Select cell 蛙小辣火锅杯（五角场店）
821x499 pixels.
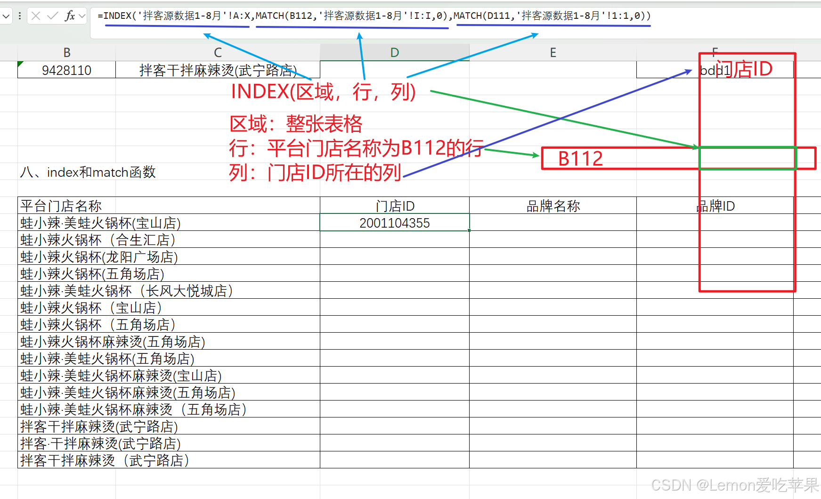(169, 324)
